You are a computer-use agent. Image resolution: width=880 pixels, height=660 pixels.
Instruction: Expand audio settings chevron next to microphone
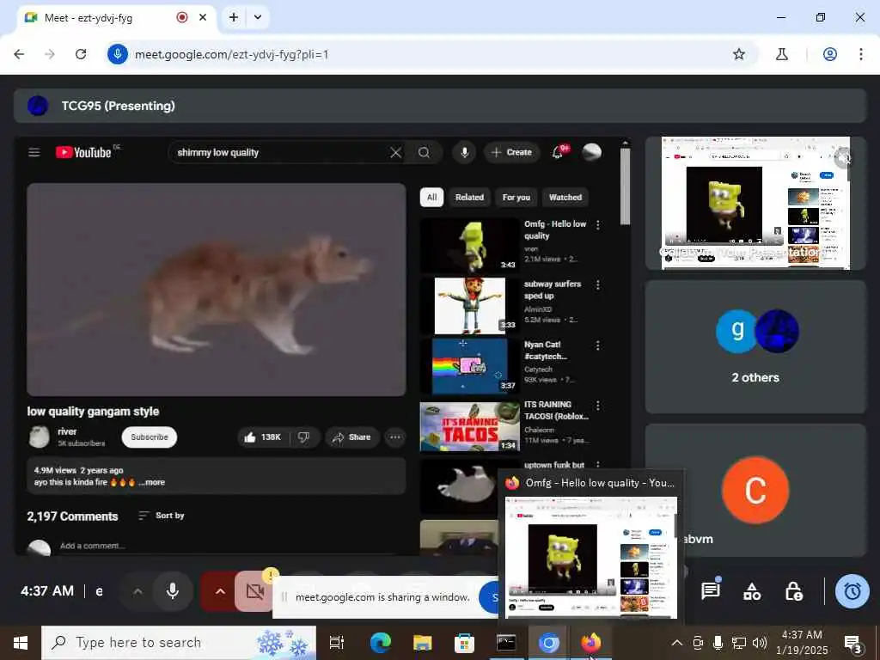click(x=137, y=591)
